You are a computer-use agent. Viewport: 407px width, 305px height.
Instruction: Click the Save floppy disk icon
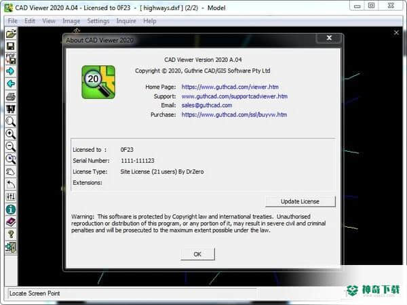(x=11, y=46)
